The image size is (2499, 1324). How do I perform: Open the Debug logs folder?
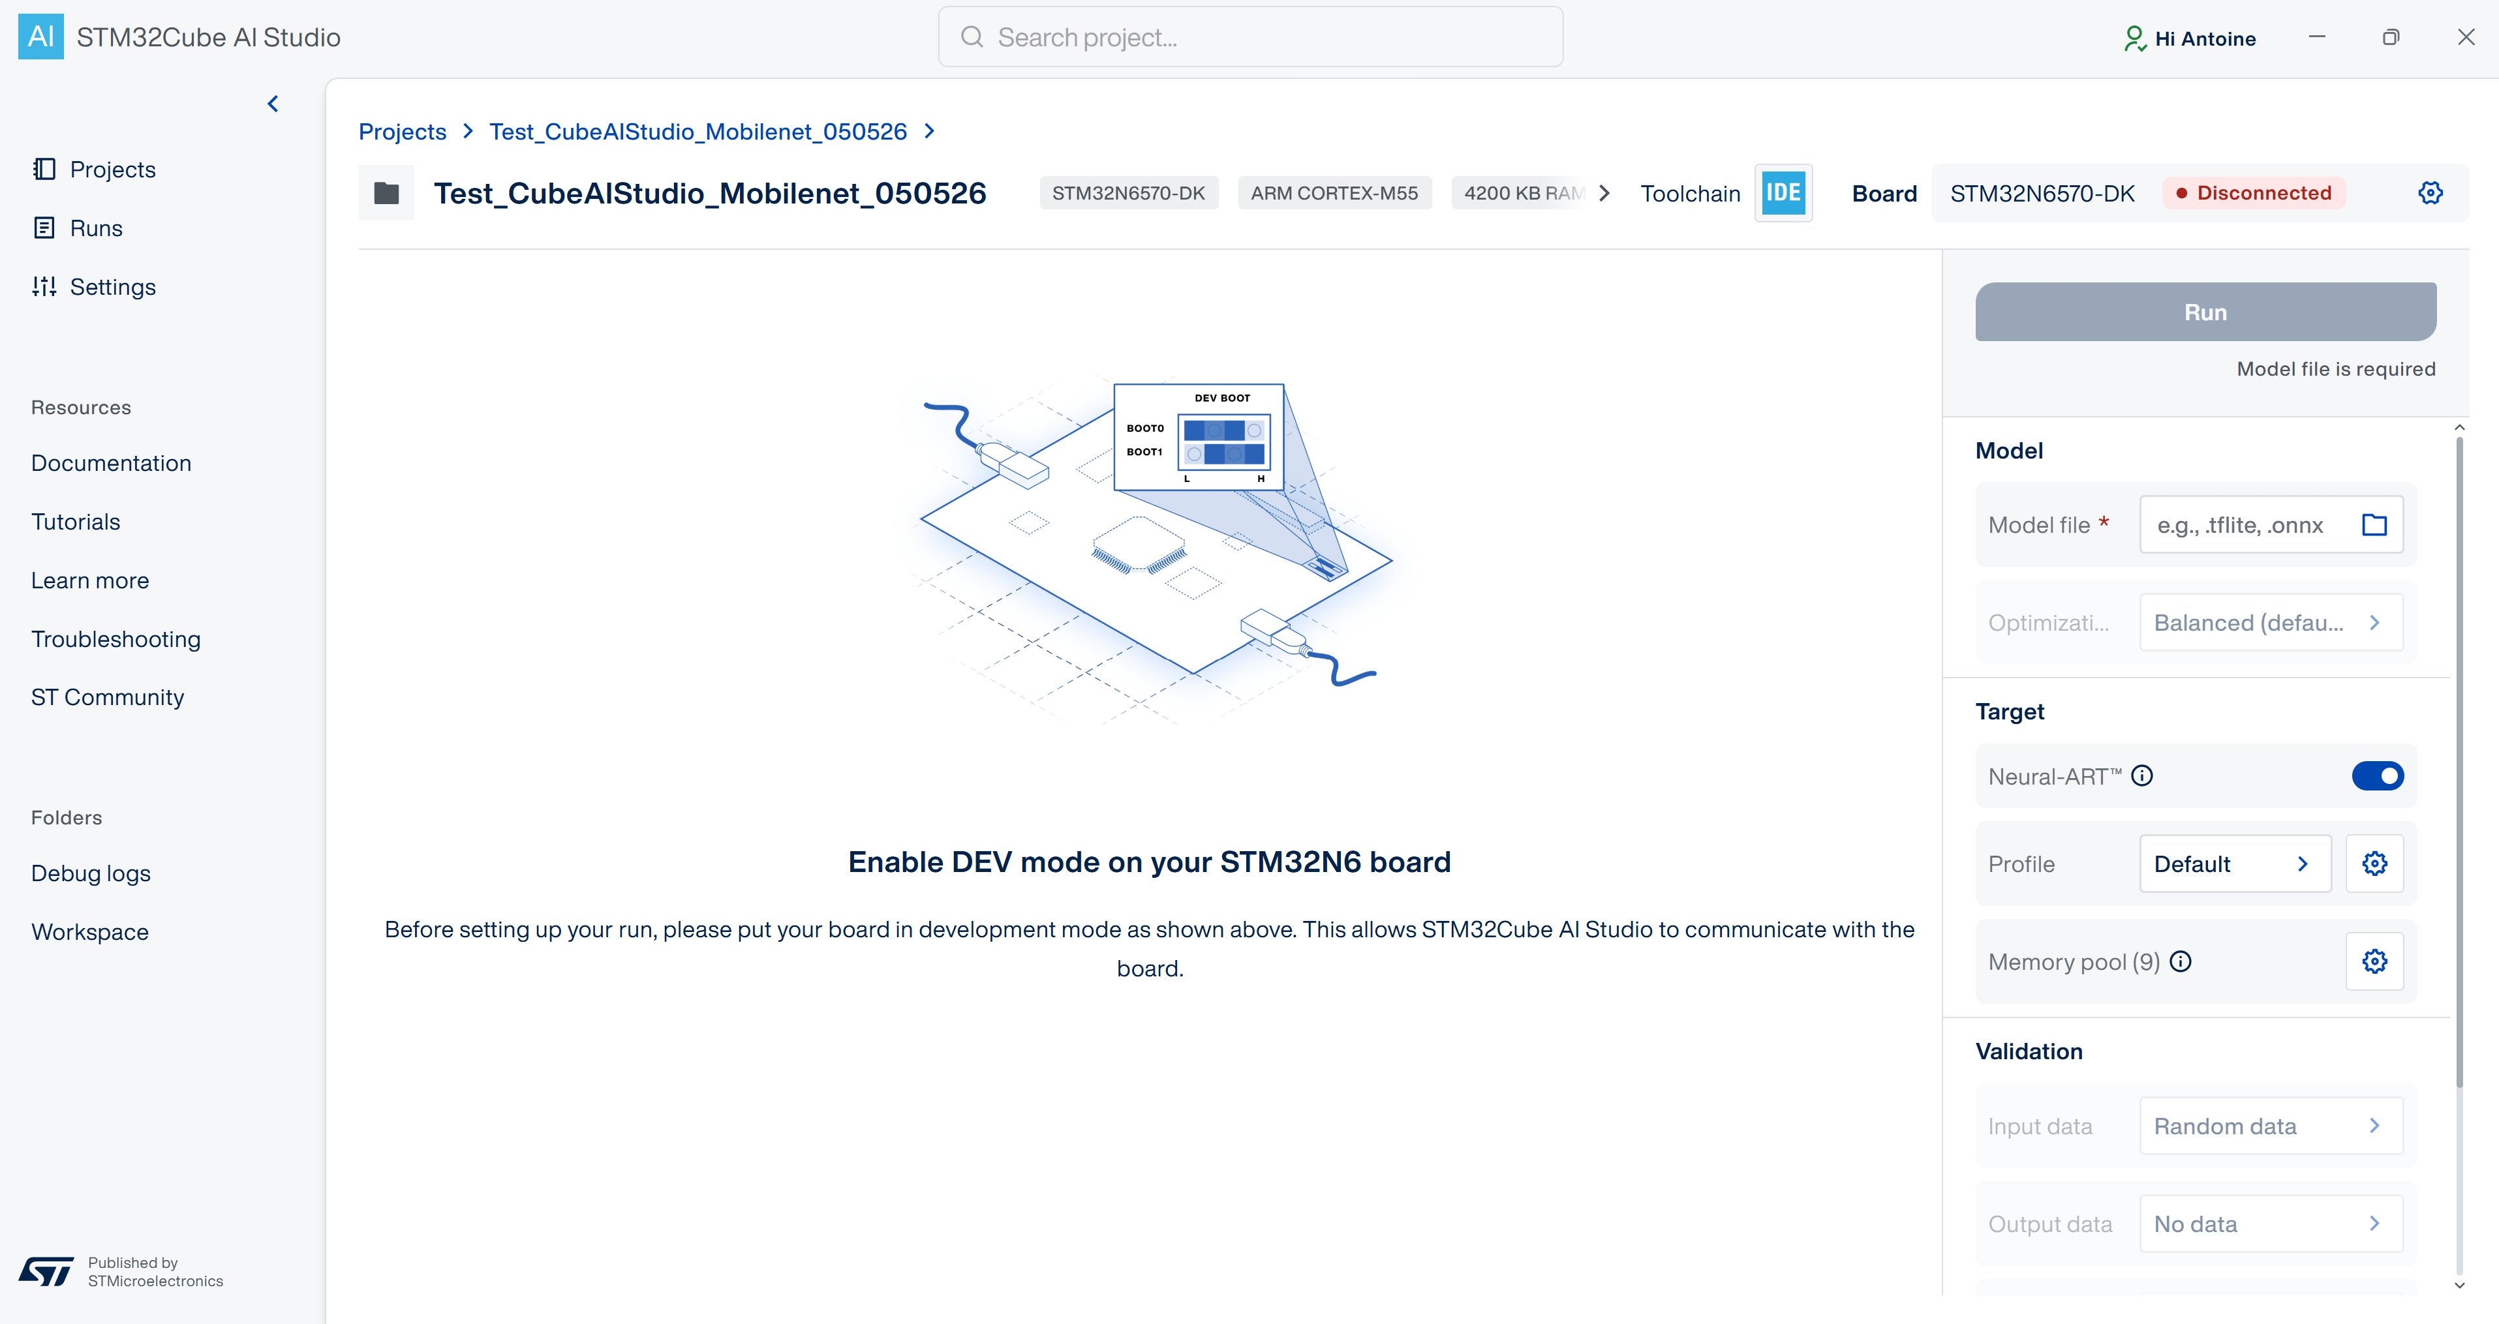(x=91, y=873)
